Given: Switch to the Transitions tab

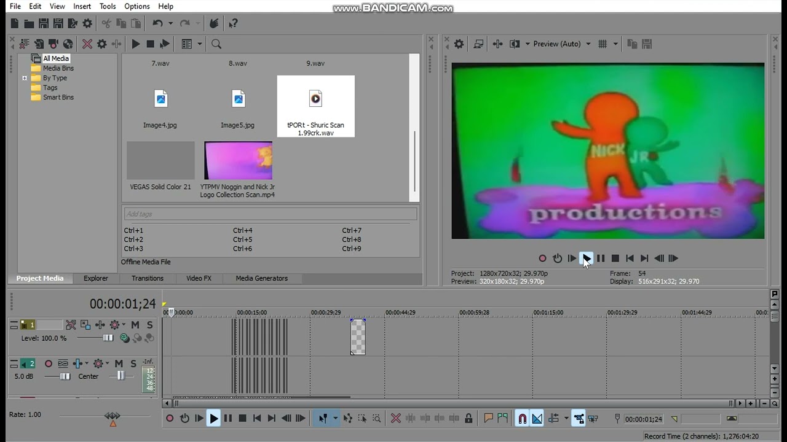Looking at the screenshot, I should (148, 278).
